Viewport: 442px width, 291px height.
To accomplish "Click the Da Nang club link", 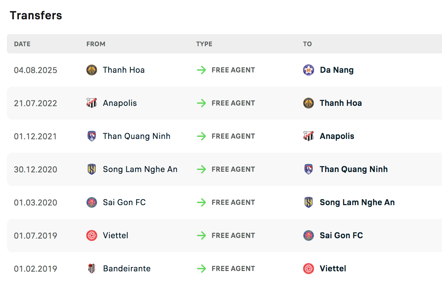I will (x=336, y=70).
